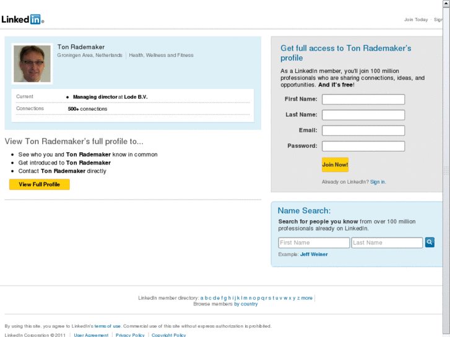The image size is (450, 337).
Task: Browse members by country link
Action: tap(246, 304)
